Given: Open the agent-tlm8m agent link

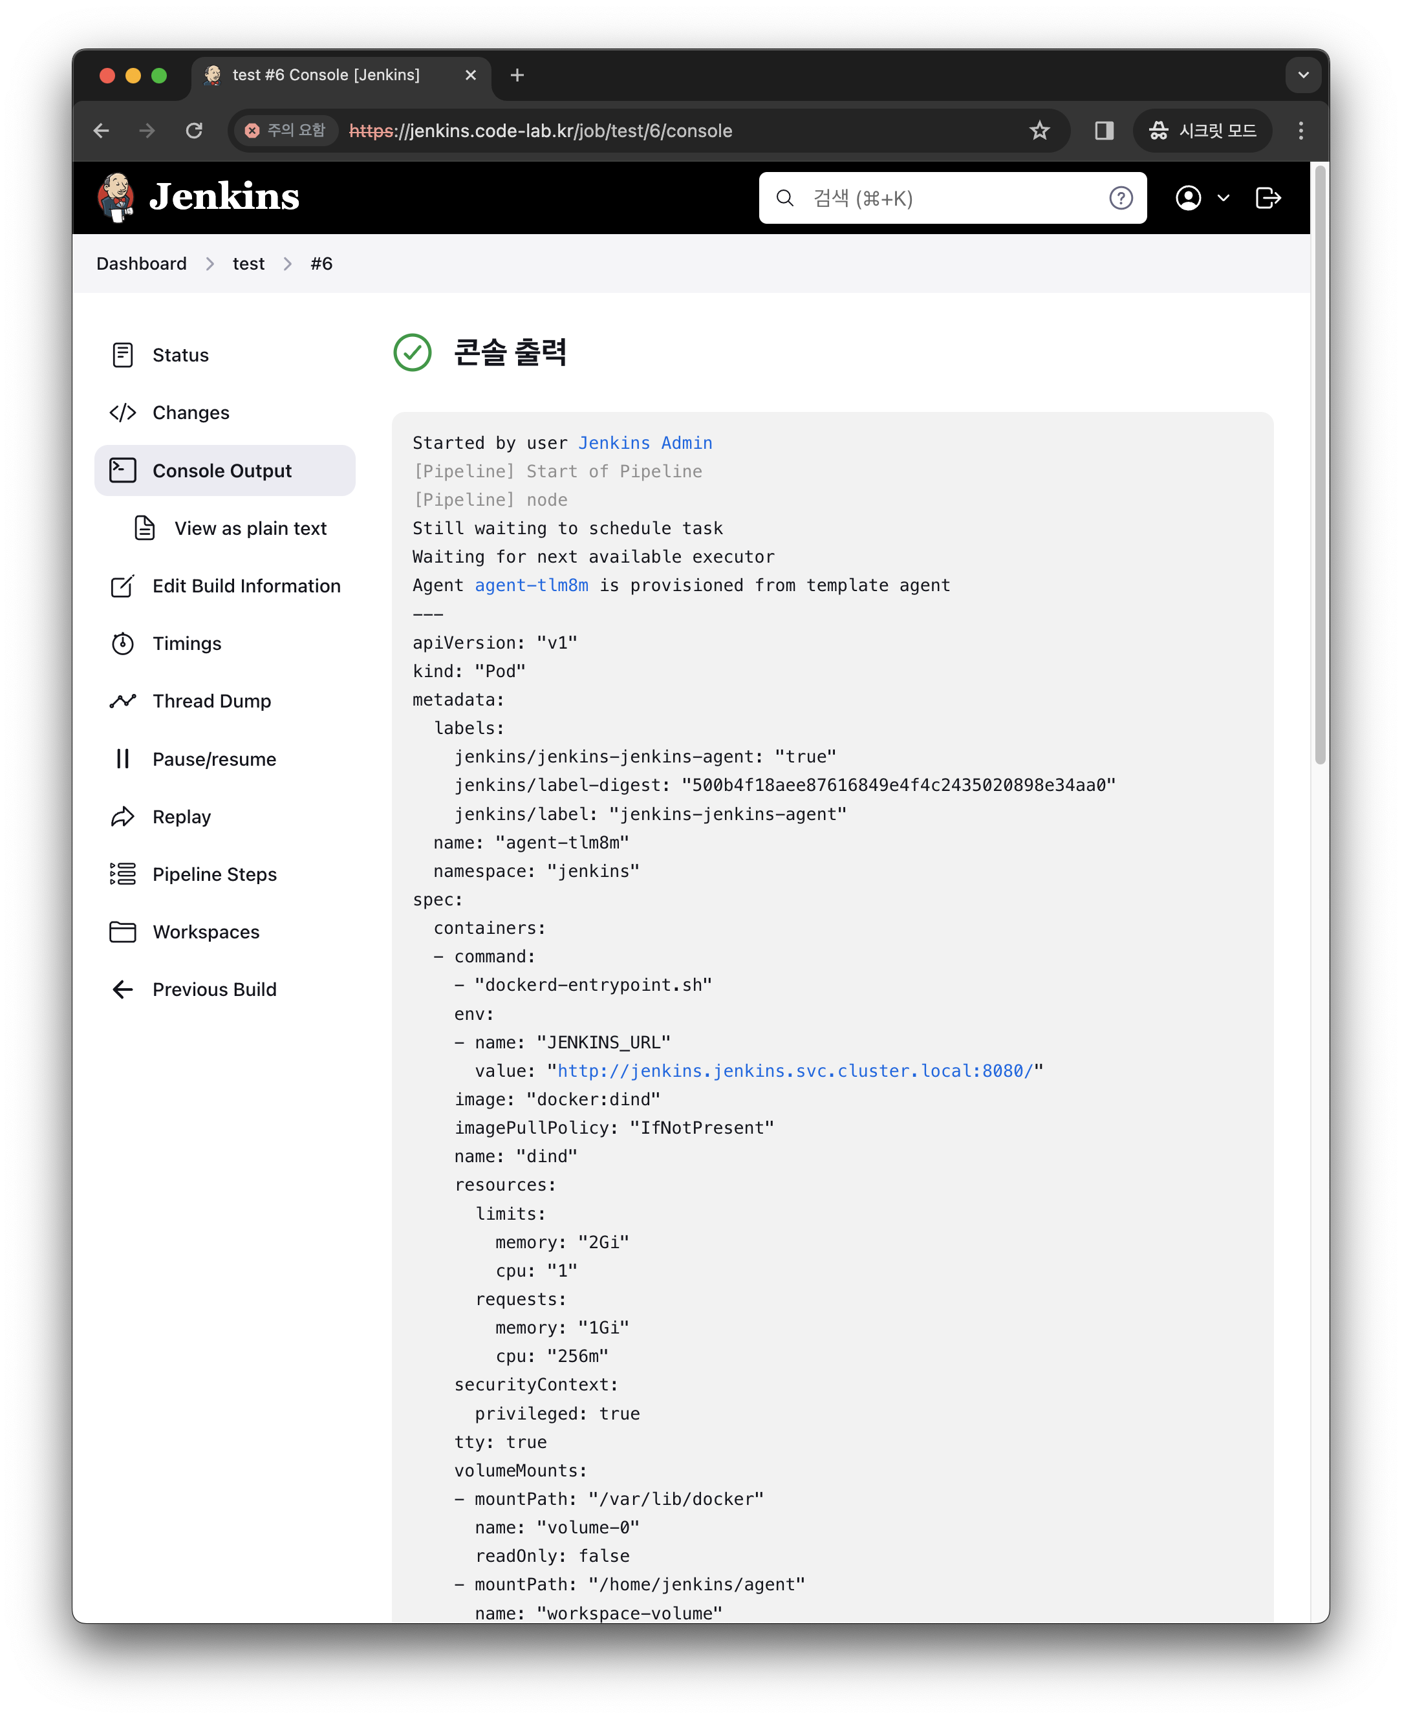Looking at the screenshot, I should click(x=530, y=586).
